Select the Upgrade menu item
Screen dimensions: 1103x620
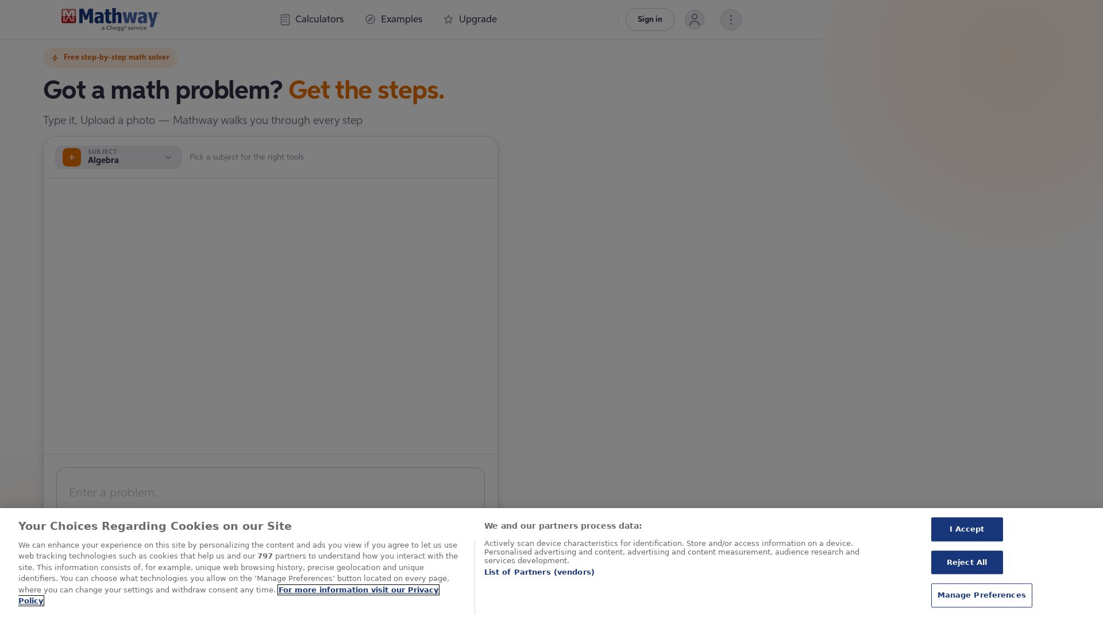coord(470,20)
